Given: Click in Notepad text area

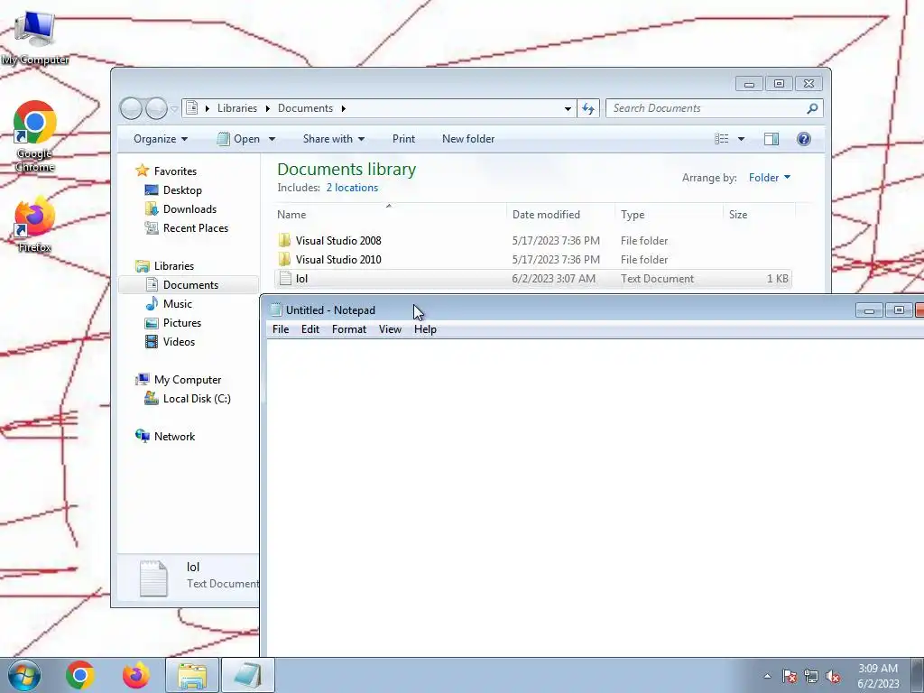Looking at the screenshot, I should tap(596, 498).
